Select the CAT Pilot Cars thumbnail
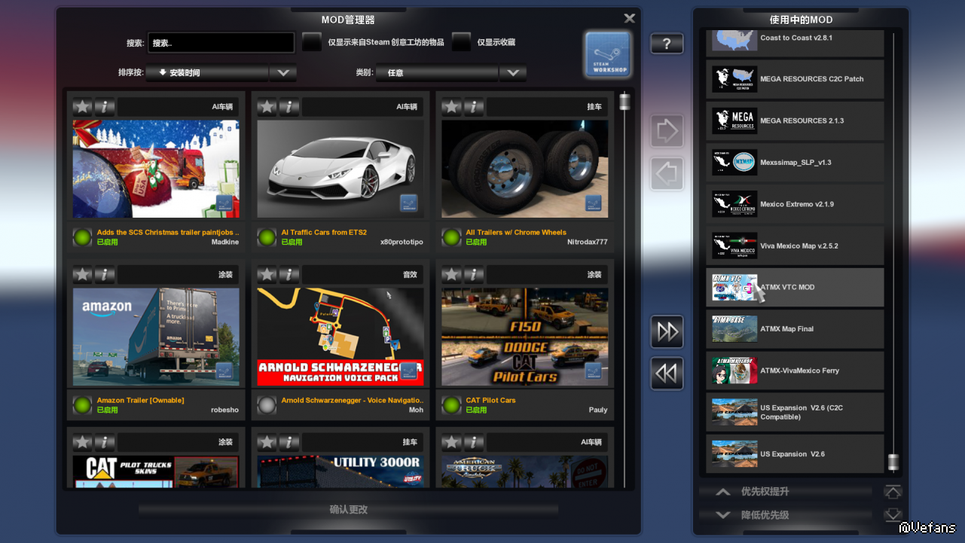 525,337
